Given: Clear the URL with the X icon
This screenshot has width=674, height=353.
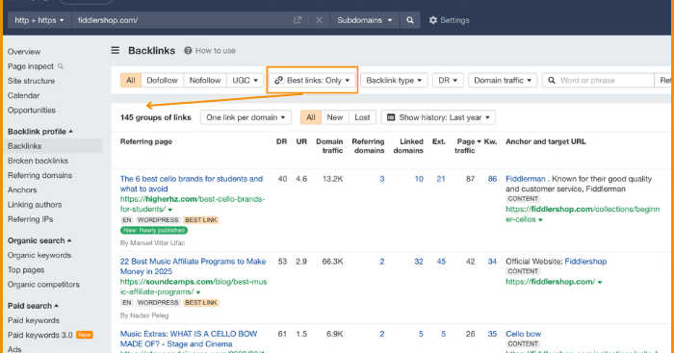Looking at the screenshot, I should coord(319,20).
